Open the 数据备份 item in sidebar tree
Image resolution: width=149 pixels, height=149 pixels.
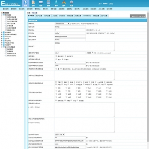(x=10, y=49)
